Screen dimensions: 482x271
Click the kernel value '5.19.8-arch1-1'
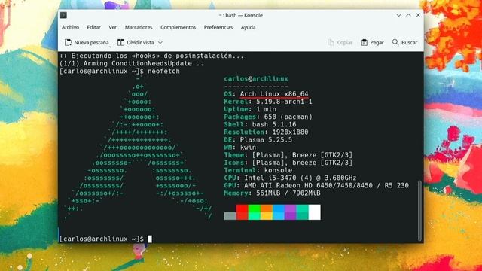pyautogui.click(x=285, y=102)
